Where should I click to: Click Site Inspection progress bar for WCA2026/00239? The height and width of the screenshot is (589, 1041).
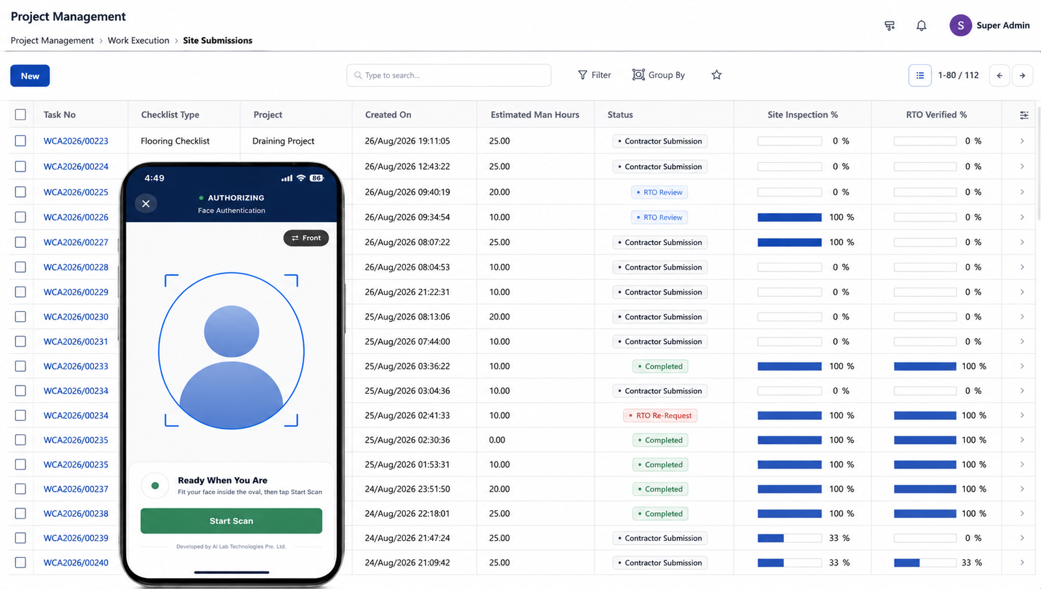pos(789,538)
